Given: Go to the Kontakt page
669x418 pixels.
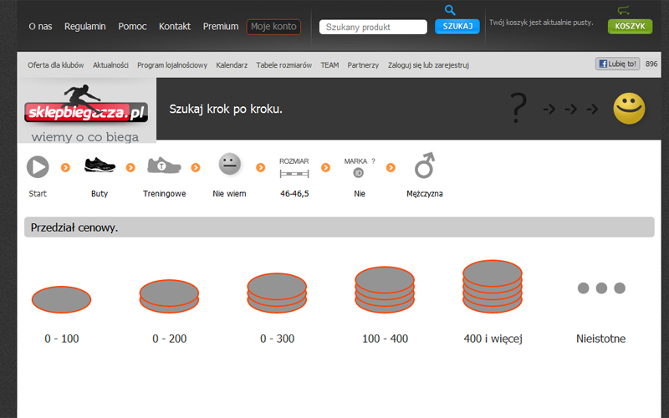Looking at the screenshot, I should pos(175,27).
